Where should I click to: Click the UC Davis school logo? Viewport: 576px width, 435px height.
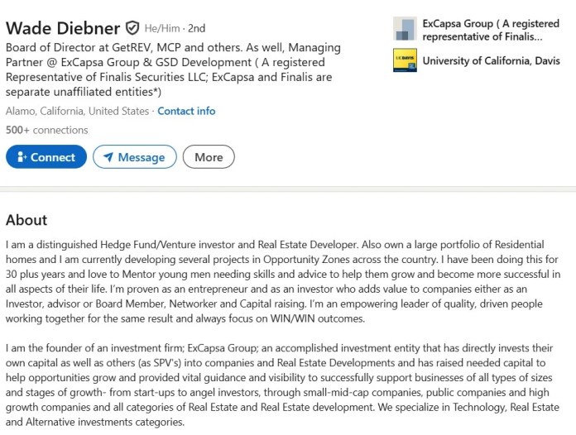click(405, 60)
